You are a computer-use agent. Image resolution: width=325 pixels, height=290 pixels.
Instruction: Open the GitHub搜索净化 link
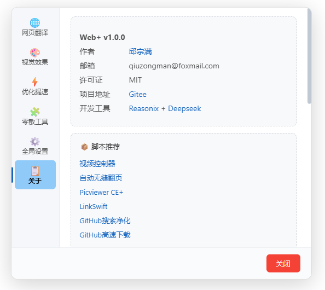point(105,221)
